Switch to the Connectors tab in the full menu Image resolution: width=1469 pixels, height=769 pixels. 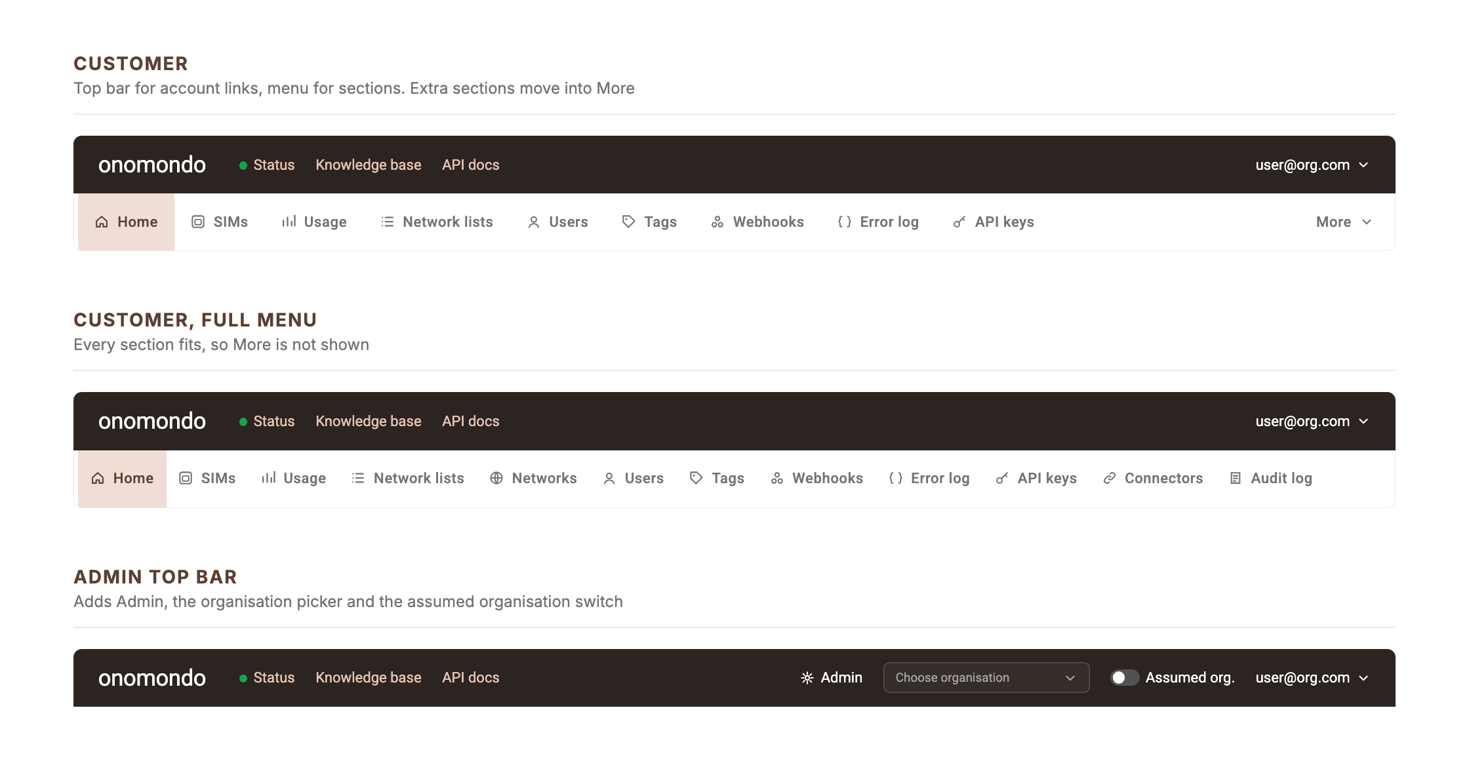pyautogui.click(x=1153, y=479)
